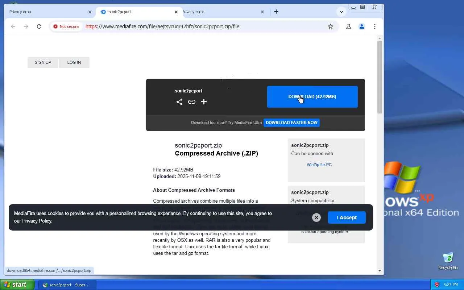This screenshot has height=290, width=464.
Task: Expand the tab search dropdown
Action: tap(341, 12)
